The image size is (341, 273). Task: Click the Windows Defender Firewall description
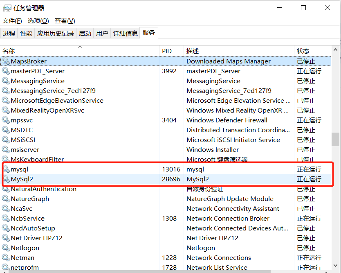point(227,120)
